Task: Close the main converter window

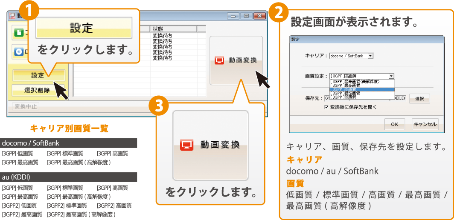Action: 259,16
